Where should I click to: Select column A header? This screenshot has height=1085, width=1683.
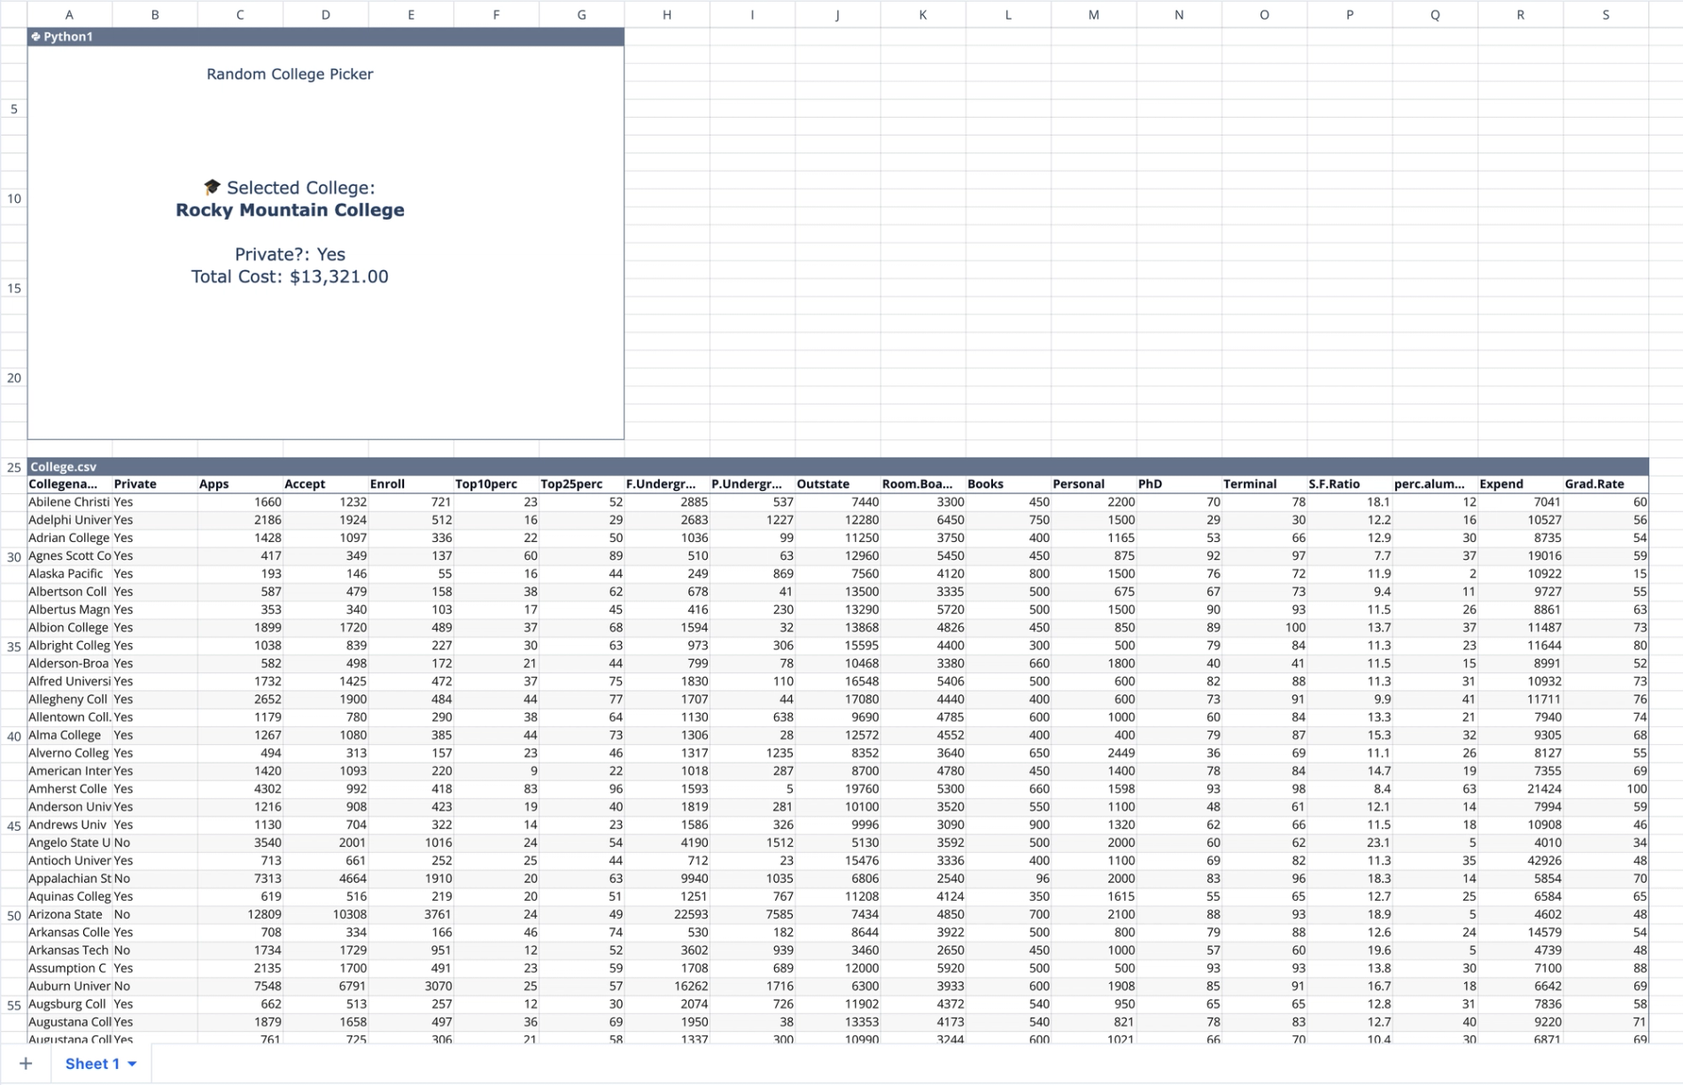pos(69,14)
